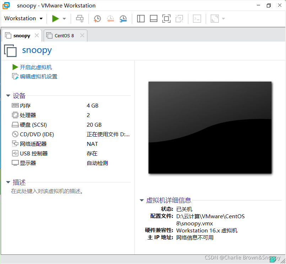The width and height of the screenshot is (286, 264).
Task: Switch to the CentOS 8 tab
Action: 64,36
